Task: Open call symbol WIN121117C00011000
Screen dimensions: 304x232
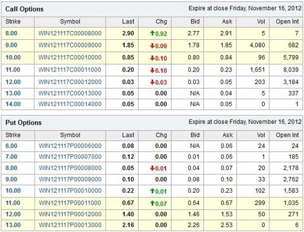Action: (x=70, y=70)
